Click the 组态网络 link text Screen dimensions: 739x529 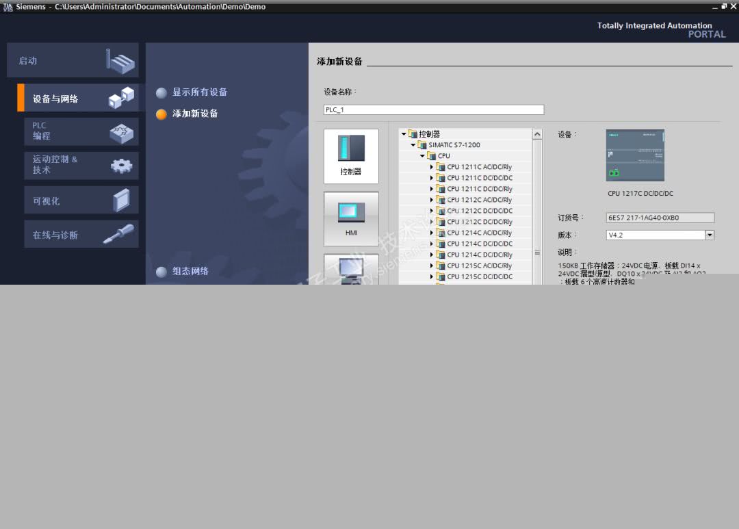coord(190,271)
